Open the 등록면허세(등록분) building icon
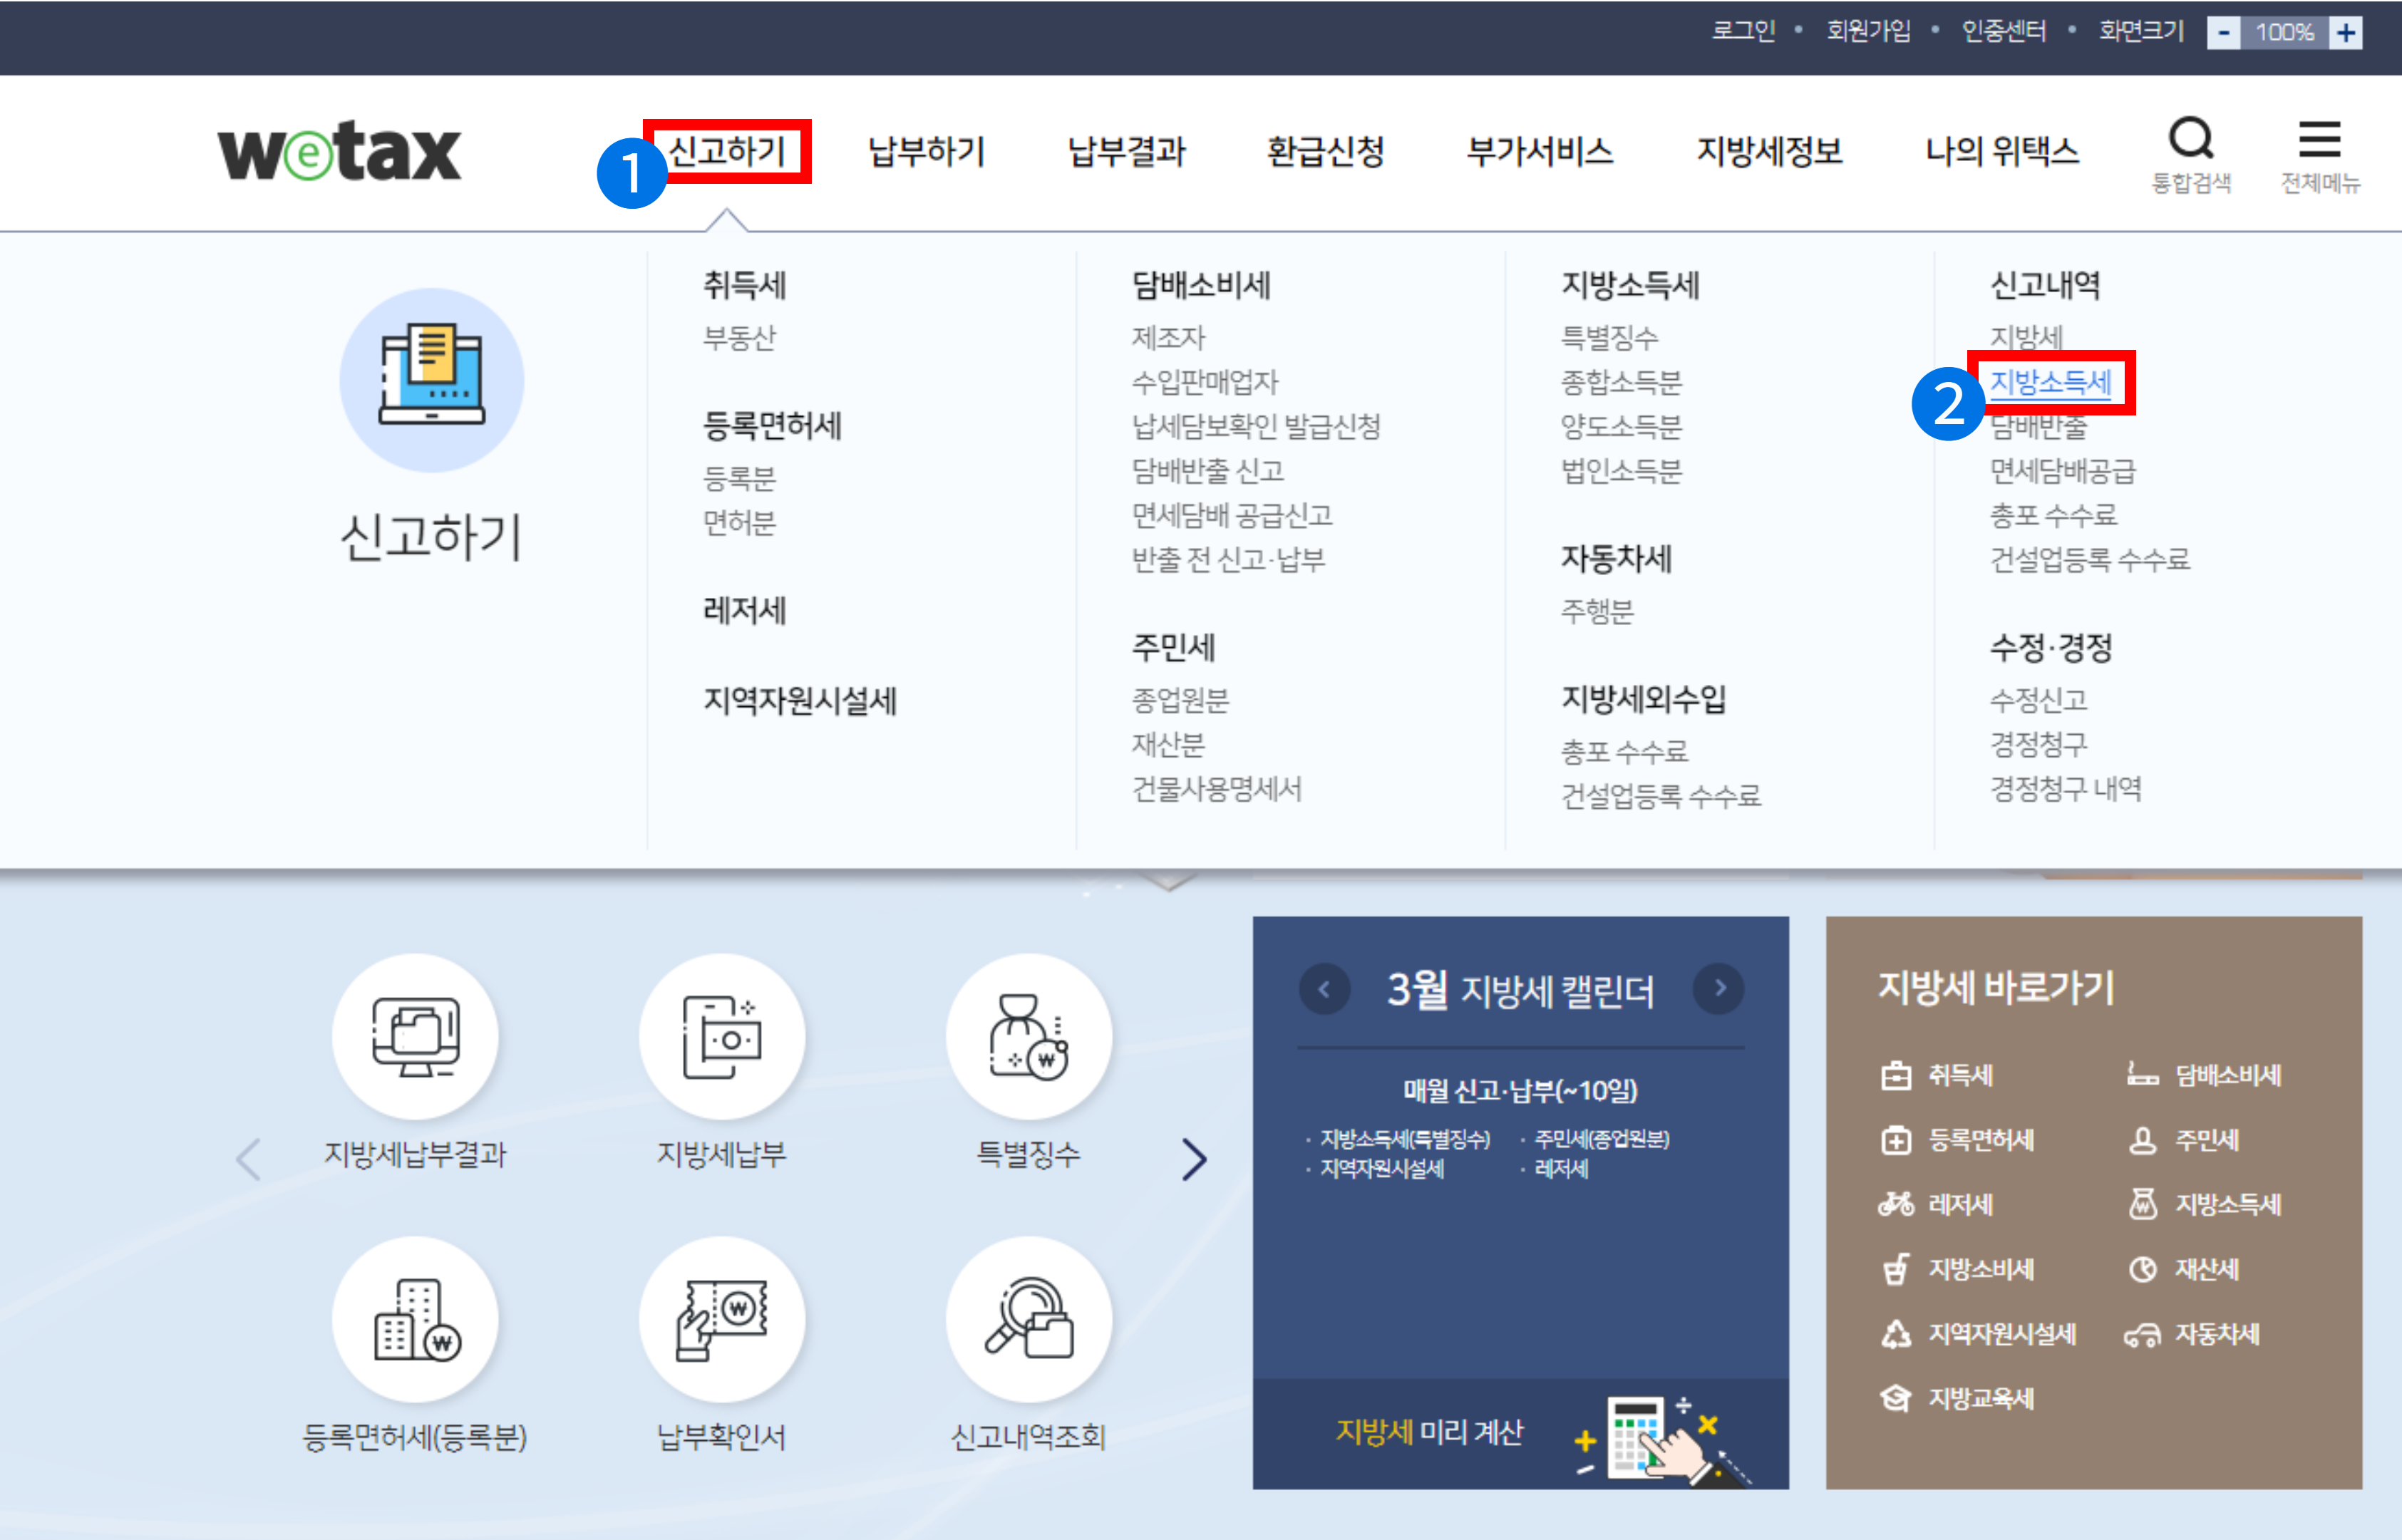 coord(415,1320)
